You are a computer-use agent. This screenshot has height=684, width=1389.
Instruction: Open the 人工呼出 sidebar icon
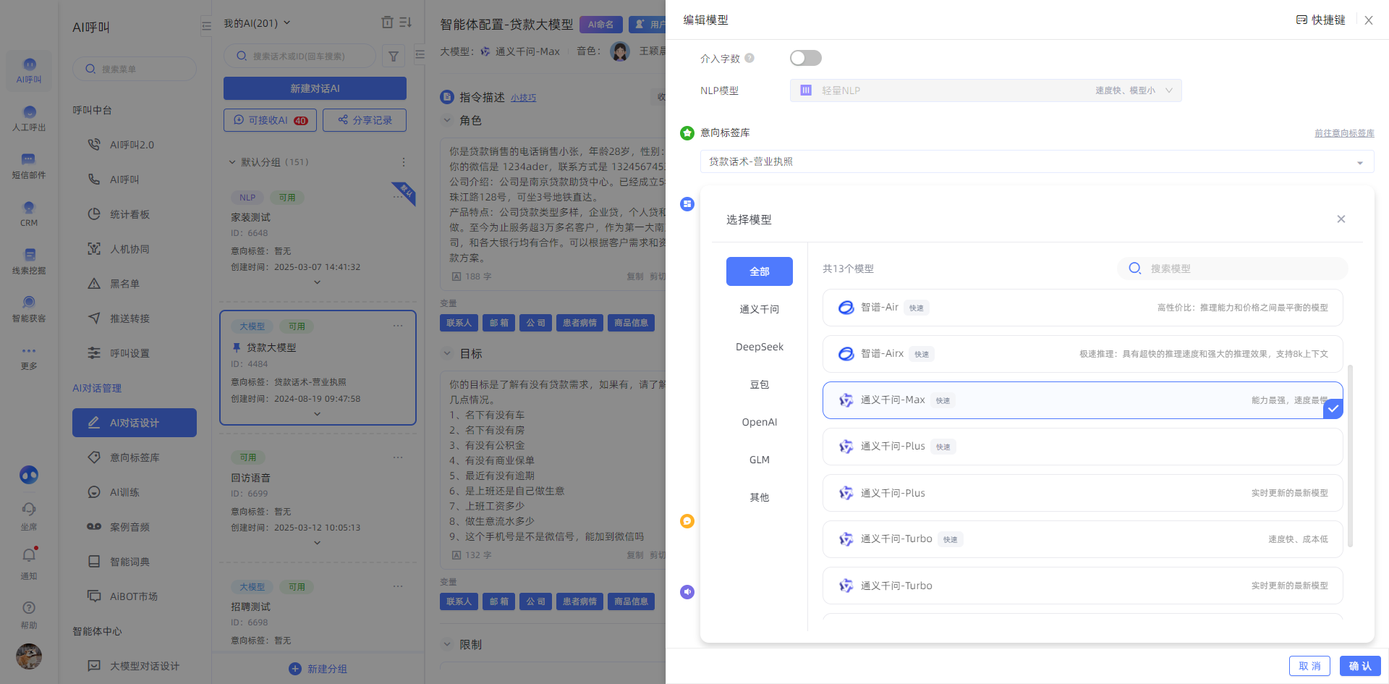click(29, 112)
